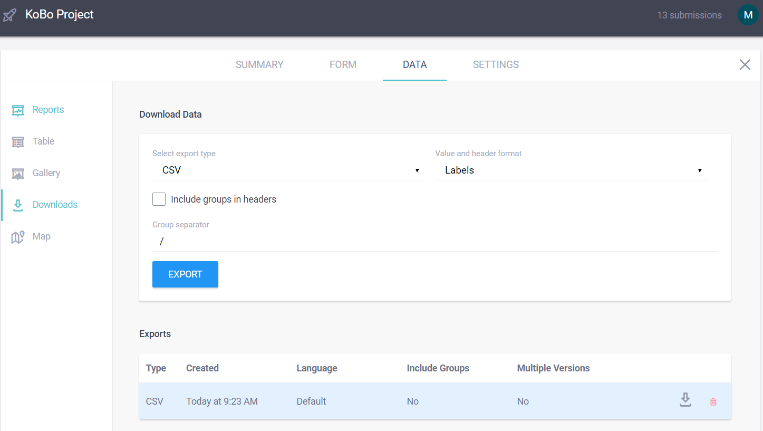Switch to the FORM tab
The width and height of the screenshot is (763, 431).
coord(343,65)
